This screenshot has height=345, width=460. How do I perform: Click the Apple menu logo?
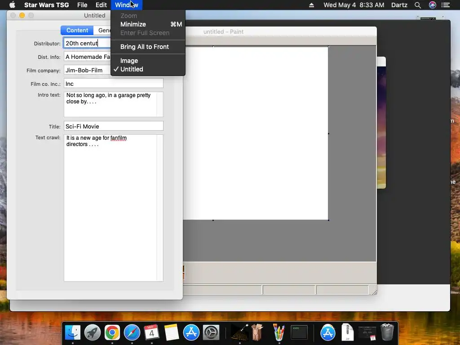12,5
